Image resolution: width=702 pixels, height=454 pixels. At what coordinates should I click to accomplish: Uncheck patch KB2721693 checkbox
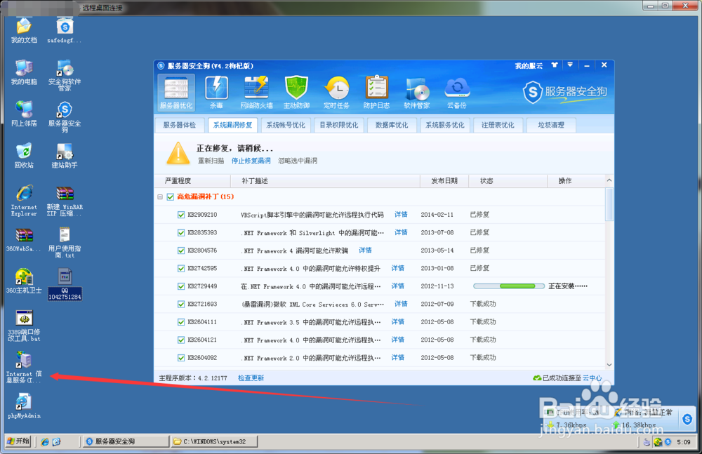[x=181, y=304]
